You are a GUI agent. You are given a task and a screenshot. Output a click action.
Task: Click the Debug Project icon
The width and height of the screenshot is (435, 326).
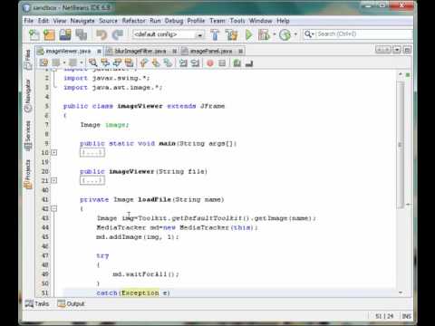[x=264, y=34]
